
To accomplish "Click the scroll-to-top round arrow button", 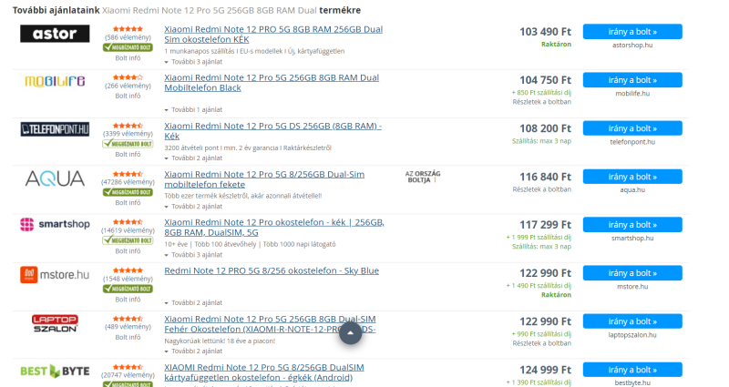I will (x=351, y=332).
